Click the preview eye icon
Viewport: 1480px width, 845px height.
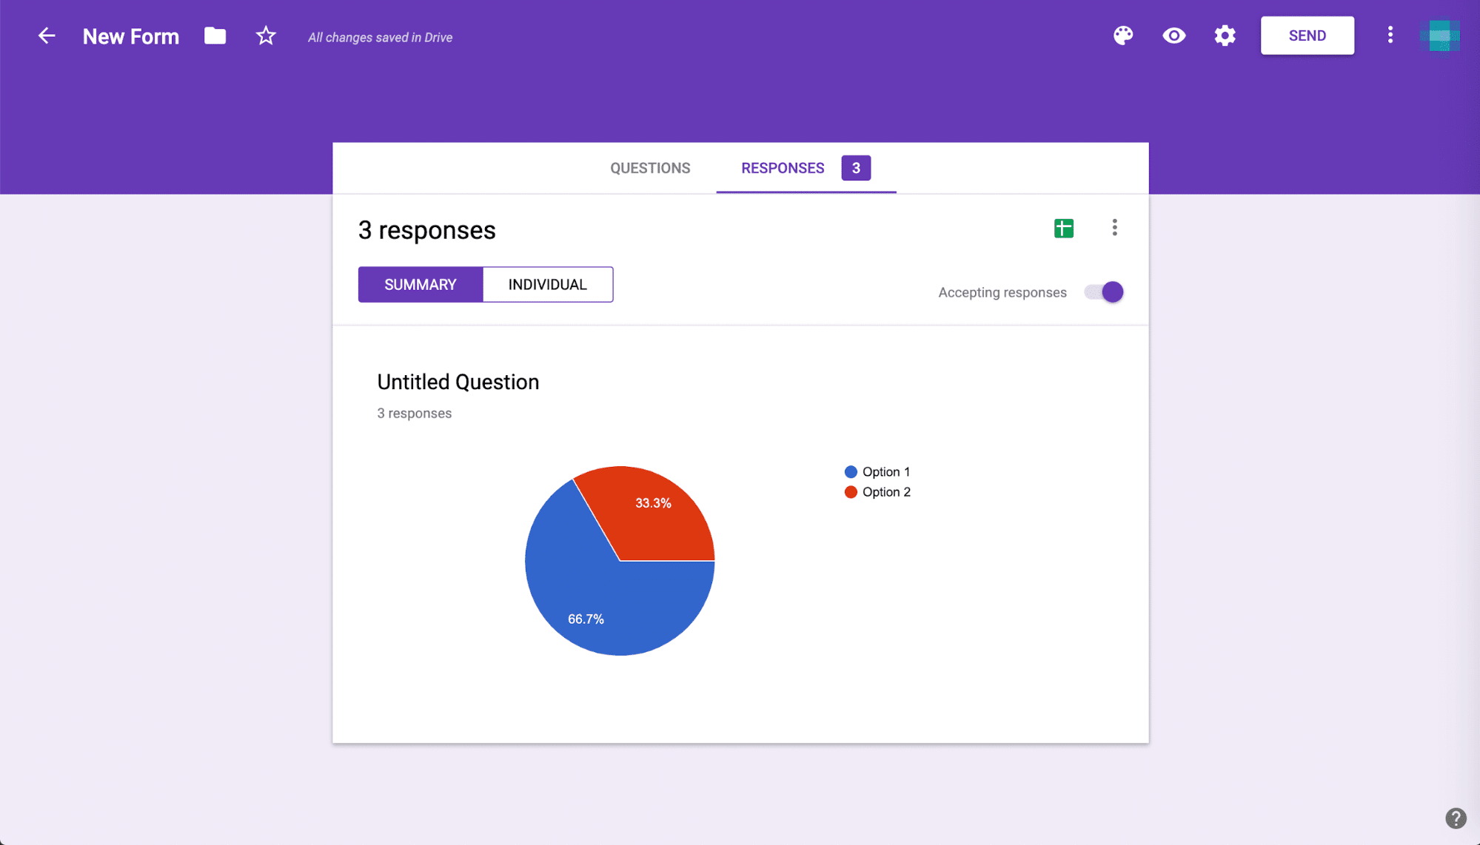(x=1174, y=36)
